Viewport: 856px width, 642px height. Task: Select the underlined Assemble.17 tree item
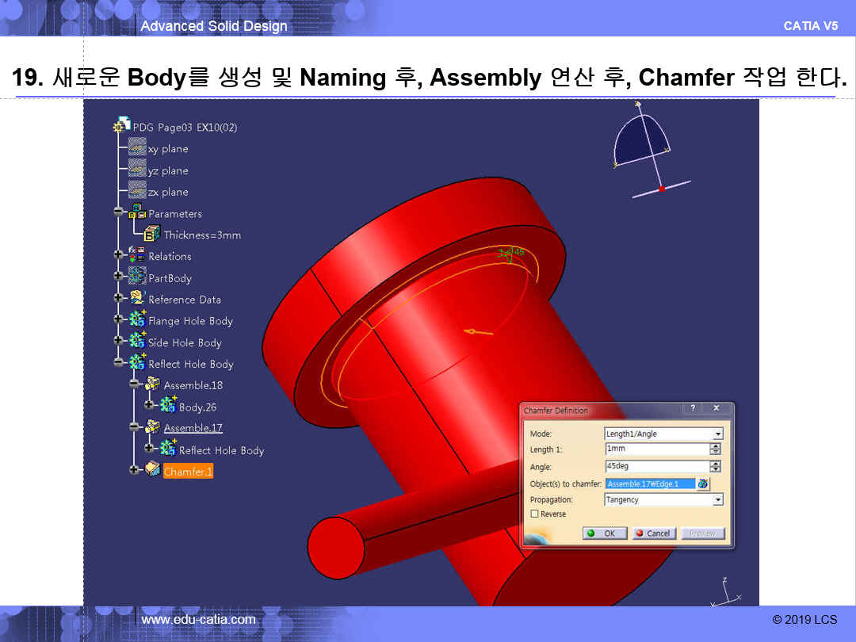coord(193,428)
